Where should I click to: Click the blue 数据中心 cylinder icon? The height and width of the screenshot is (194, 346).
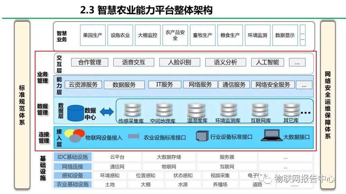[75, 113]
